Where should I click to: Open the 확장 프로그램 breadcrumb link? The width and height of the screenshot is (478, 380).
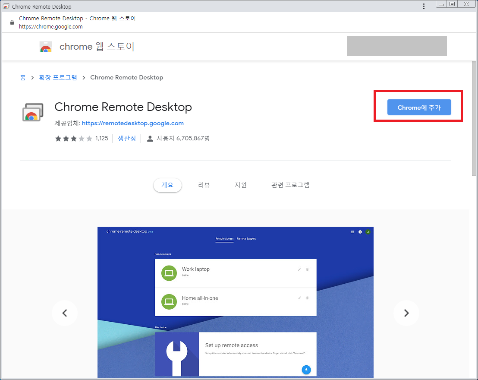click(58, 78)
